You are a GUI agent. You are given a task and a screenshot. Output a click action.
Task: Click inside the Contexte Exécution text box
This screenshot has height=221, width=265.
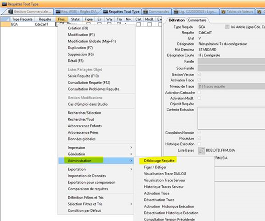231,117
